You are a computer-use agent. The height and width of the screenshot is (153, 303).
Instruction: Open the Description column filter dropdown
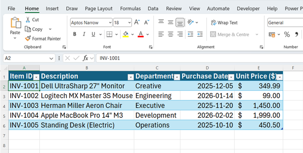click(131, 77)
